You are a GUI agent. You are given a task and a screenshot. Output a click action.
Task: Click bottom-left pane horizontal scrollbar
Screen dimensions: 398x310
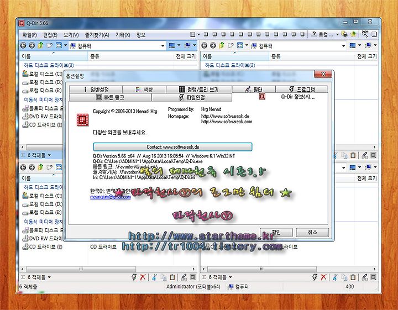(81, 269)
